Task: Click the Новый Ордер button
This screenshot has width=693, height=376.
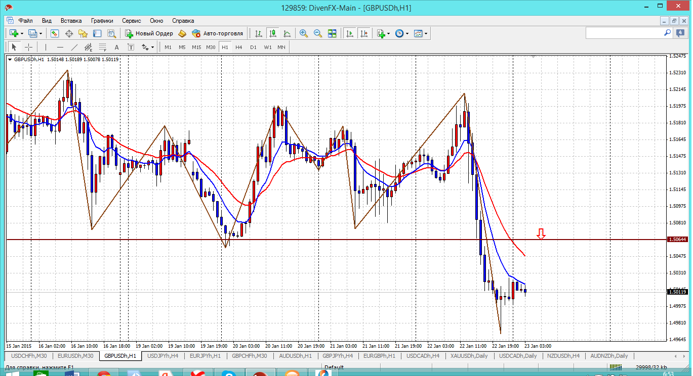Action: tap(149, 33)
